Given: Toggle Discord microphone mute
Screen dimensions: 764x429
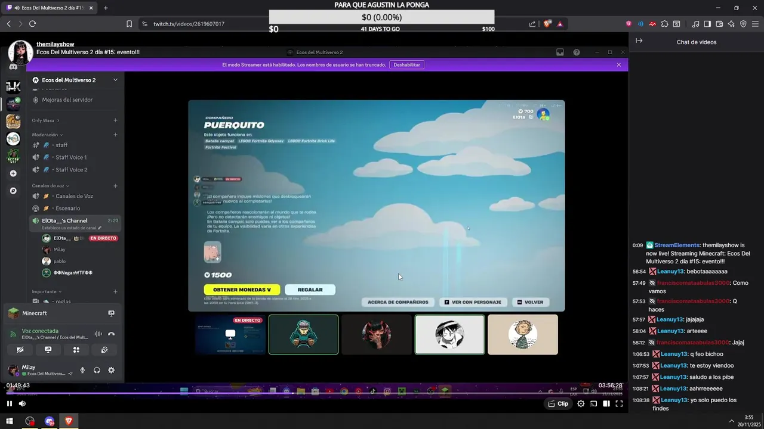Looking at the screenshot, I should [x=82, y=370].
